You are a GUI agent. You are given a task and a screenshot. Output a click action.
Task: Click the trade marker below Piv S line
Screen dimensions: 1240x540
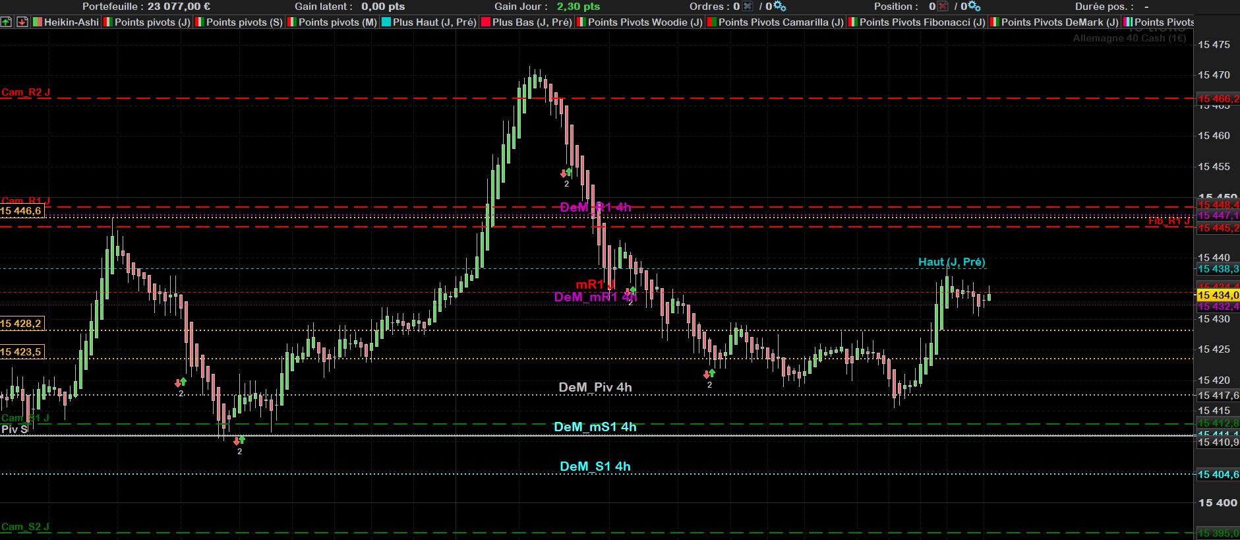[239, 445]
